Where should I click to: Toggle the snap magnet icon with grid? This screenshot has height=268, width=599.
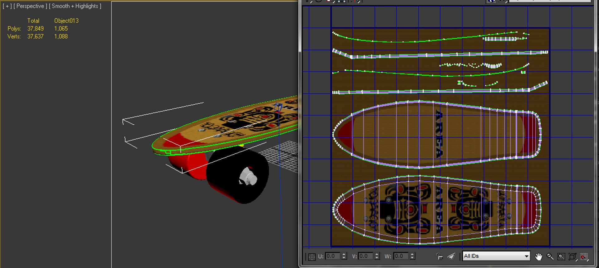click(x=584, y=256)
